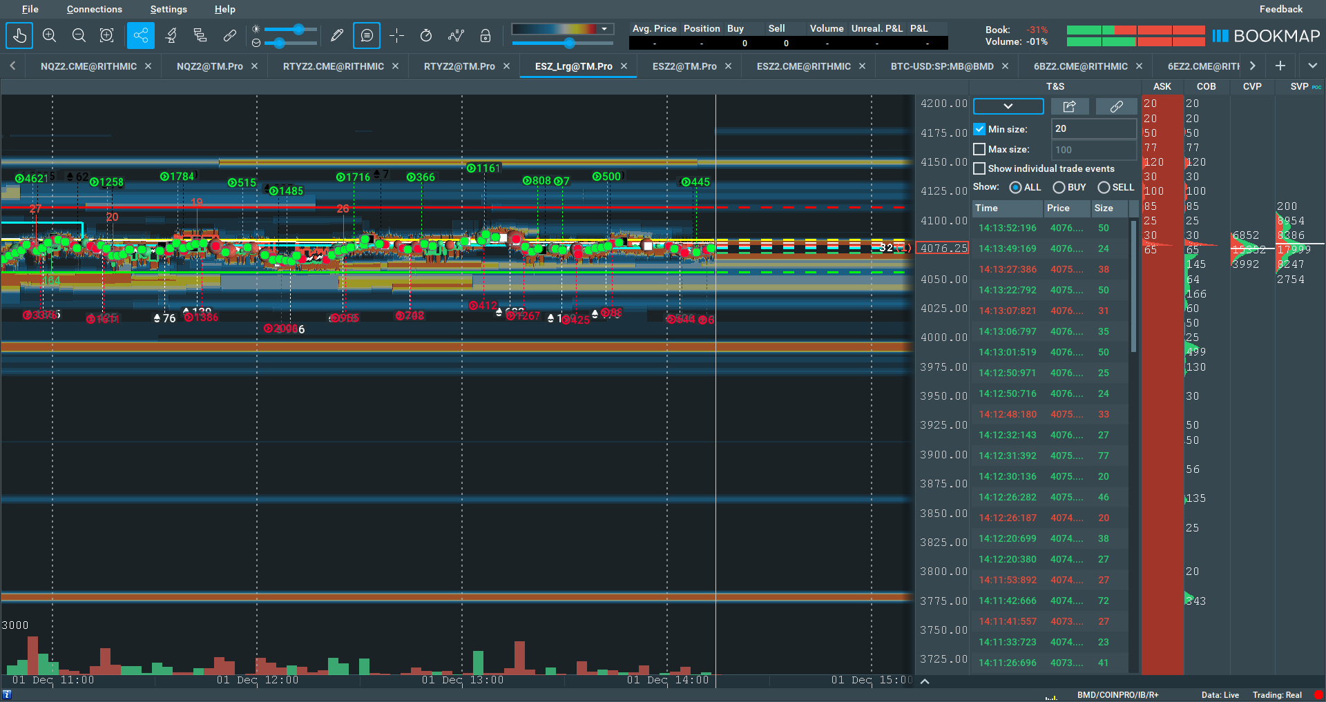This screenshot has height=702, width=1326.
Task: Open the line chart indicators icon
Action: pyautogui.click(x=456, y=35)
